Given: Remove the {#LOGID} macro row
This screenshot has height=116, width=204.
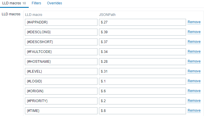Looking at the screenshot, I should (194, 81).
